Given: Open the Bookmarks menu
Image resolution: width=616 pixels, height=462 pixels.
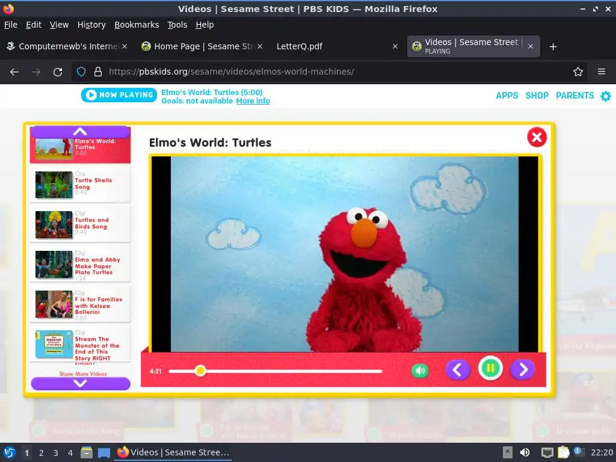Looking at the screenshot, I should coord(137,25).
